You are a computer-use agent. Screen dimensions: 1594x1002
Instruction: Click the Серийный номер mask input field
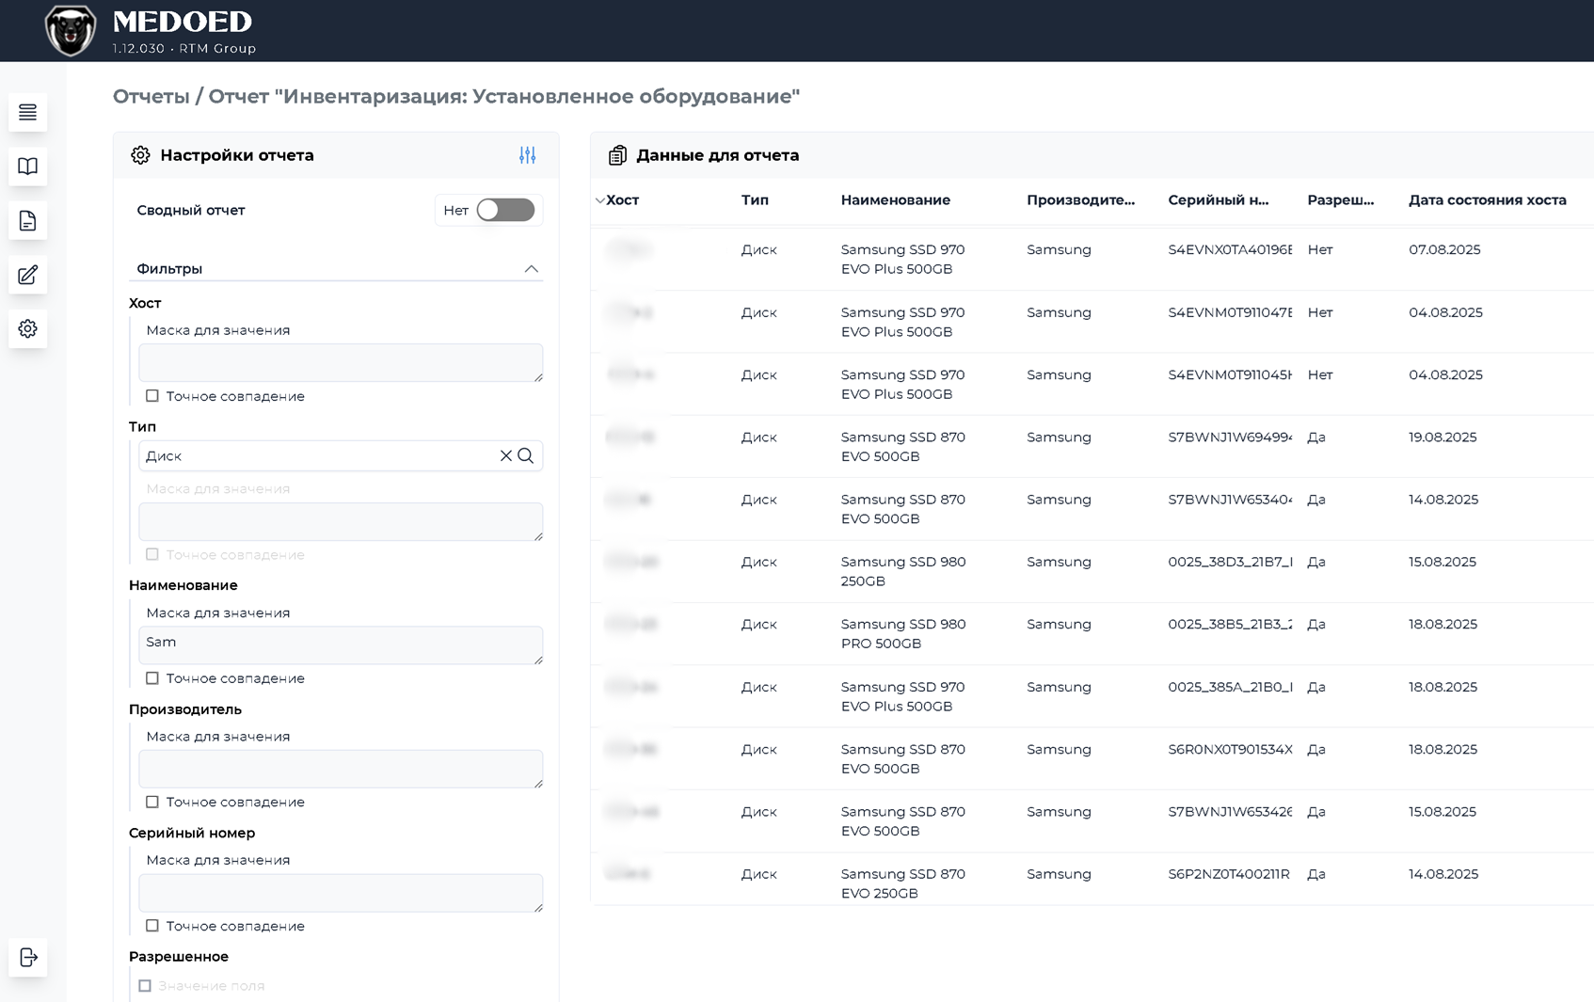[x=341, y=893]
